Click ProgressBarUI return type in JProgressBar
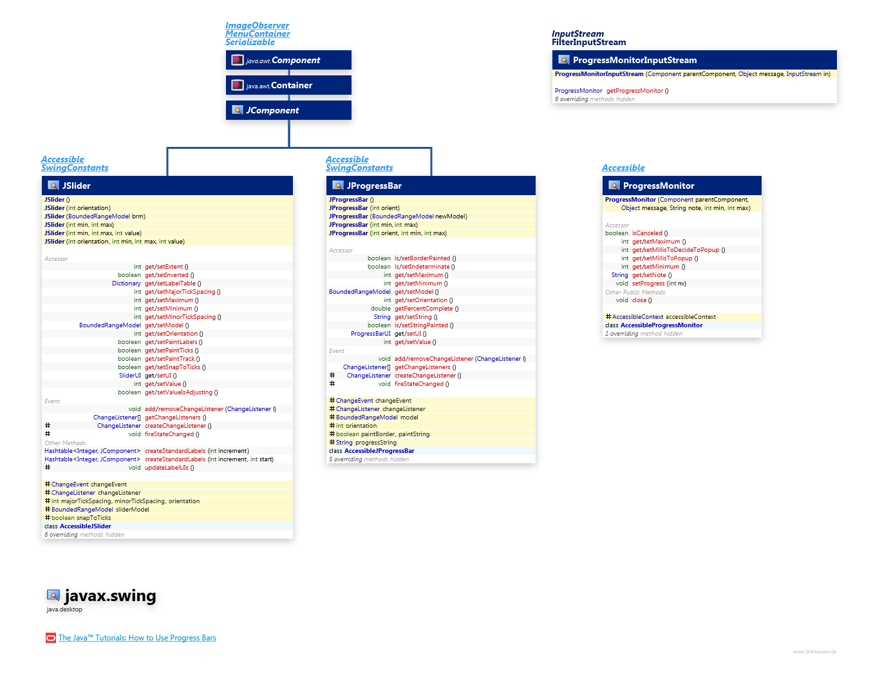 [371, 334]
